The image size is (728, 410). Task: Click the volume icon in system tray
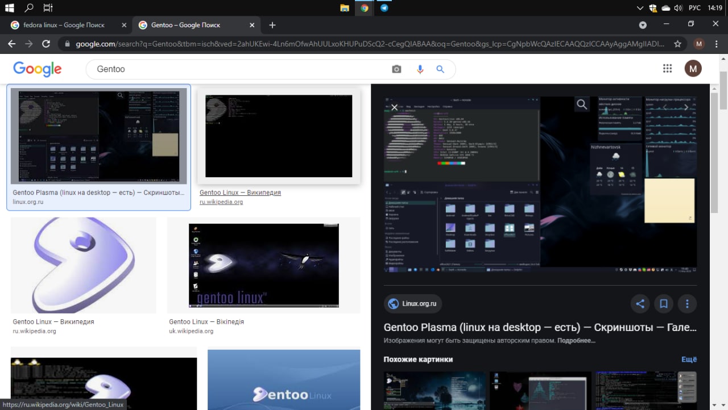pos(677,8)
